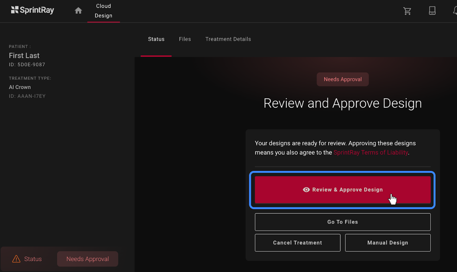Click Cancel Treatment
457x272 pixels.
pyautogui.click(x=298, y=243)
